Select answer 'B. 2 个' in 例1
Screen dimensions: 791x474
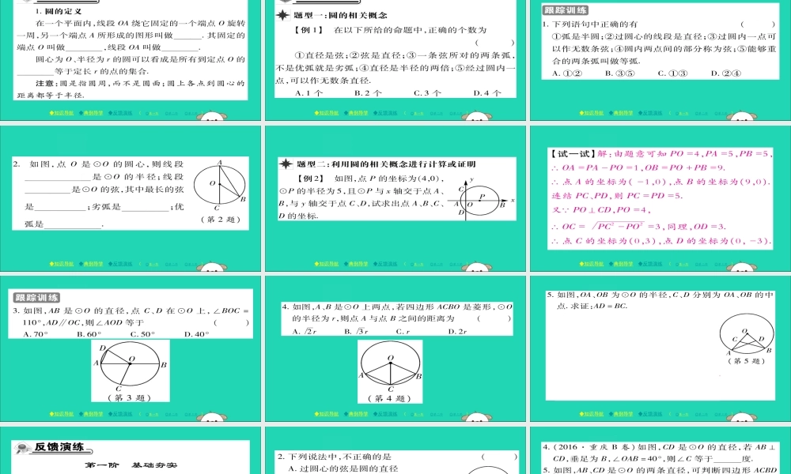tap(369, 92)
